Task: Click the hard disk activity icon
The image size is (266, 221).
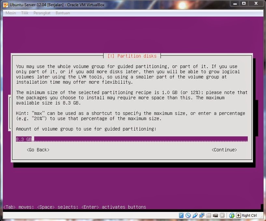Action: [181, 215]
